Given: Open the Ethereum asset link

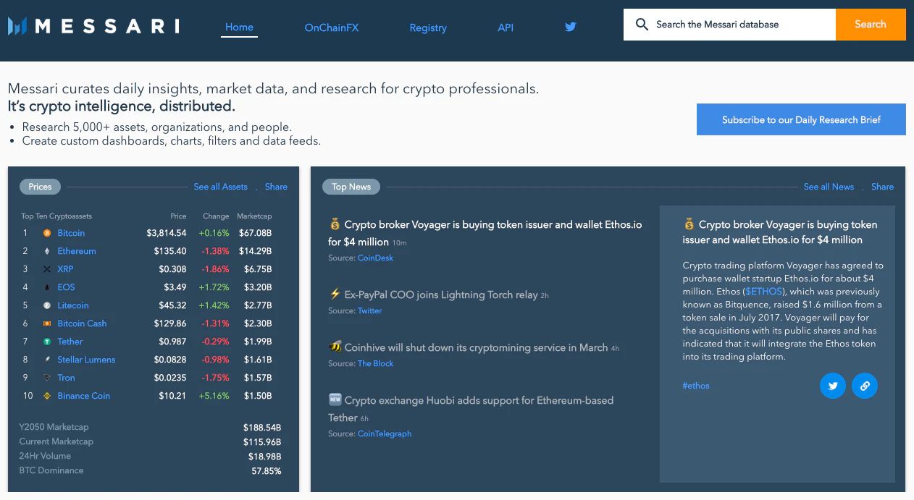Looking at the screenshot, I should tap(77, 251).
